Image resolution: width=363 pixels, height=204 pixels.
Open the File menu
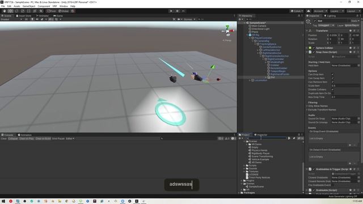(x=3, y=6)
